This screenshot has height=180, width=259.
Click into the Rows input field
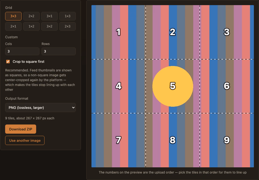(x=59, y=51)
